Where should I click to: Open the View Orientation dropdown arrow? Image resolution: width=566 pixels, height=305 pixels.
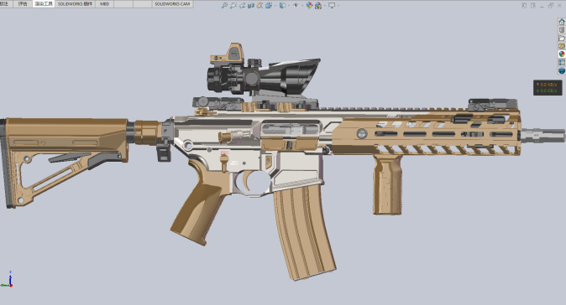(275, 5)
